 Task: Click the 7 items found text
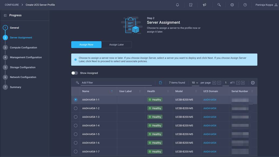[x=177, y=83]
